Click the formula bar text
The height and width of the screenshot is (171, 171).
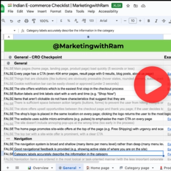(70, 30)
